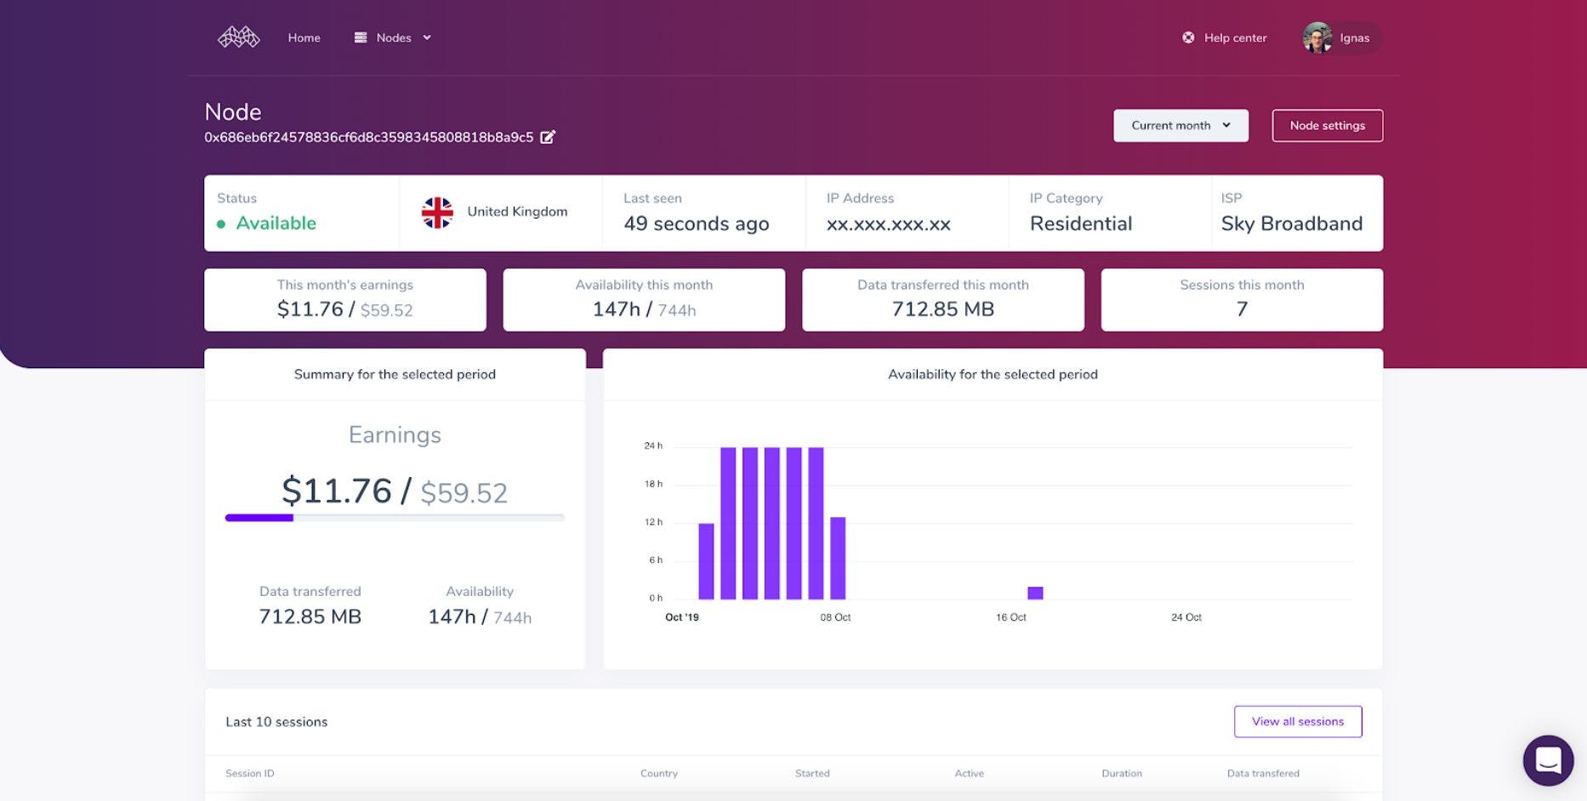Screen dimensions: 1587x801
Task: Click the green Available status dot
Action: pyautogui.click(x=221, y=224)
